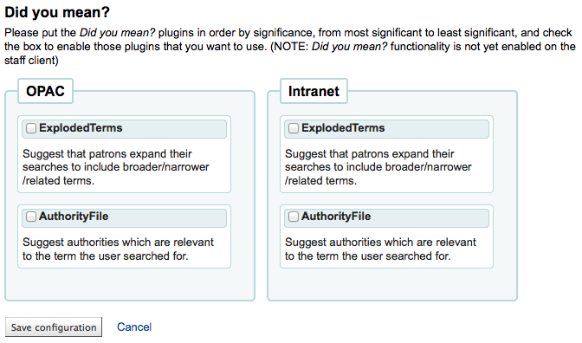Click the OPAC ExplodedTerms description text
582x343 pixels.
[116, 167]
